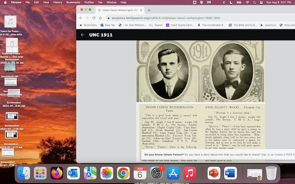This screenshot has height=184, width=295.
Task: Open Calendar from the Dock
Action: pos(140,173)
